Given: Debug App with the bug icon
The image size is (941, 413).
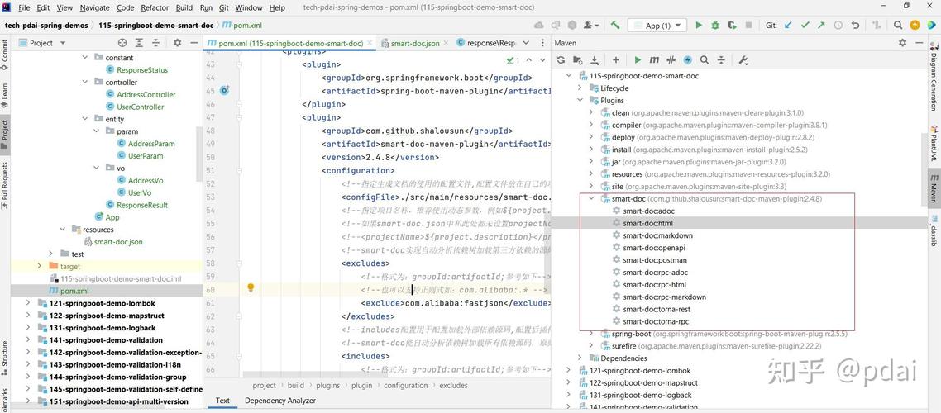Looking at the screenshot, I should point(714,25).
